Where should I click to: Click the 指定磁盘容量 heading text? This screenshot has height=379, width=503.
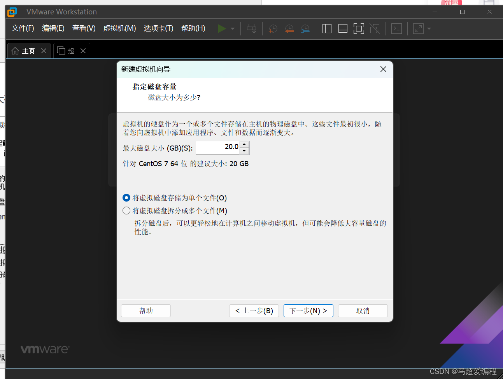[154, 86]
